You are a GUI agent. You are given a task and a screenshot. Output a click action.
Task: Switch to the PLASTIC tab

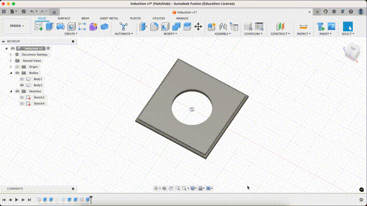point(136,18)
